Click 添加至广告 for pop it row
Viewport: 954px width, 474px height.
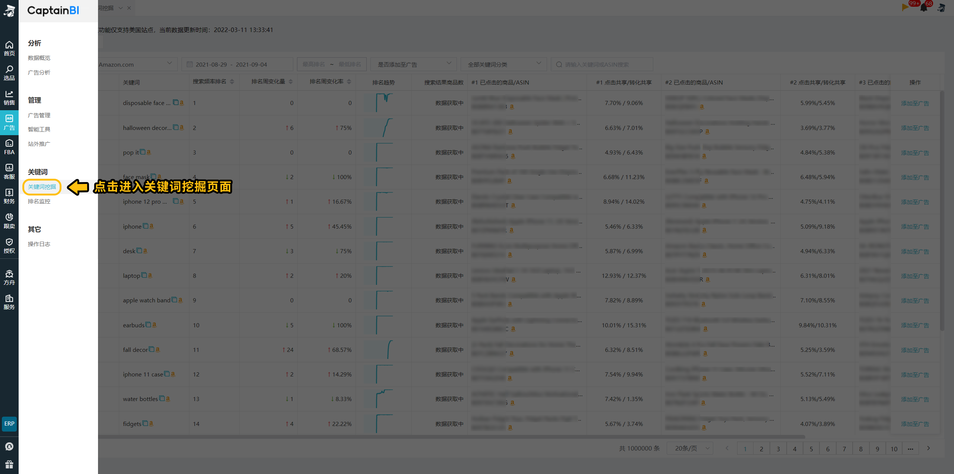tap(915, 153)
